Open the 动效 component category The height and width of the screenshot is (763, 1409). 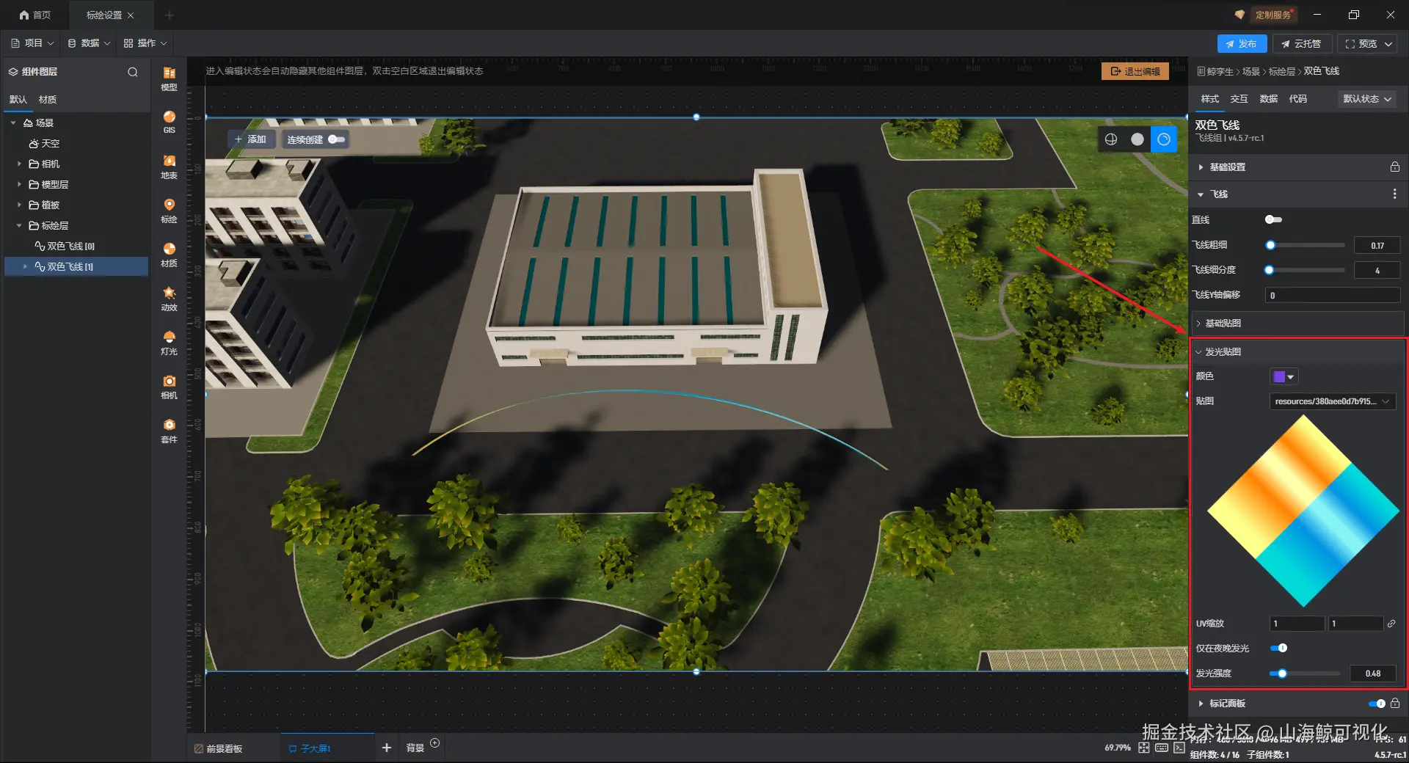click(x=169, y=299)
